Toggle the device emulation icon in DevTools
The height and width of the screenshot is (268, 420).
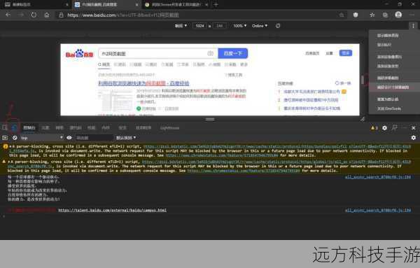[x=15, y=128]
